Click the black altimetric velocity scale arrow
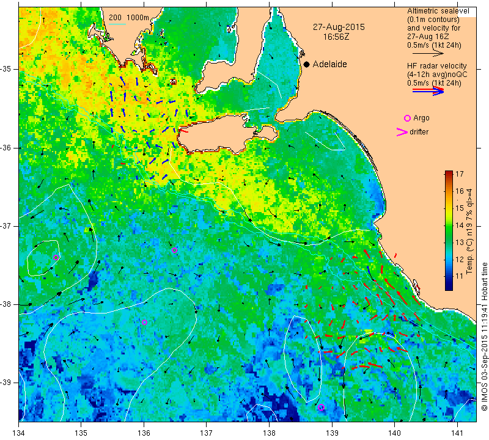The image size is (489, 440). tap(428, 54)
